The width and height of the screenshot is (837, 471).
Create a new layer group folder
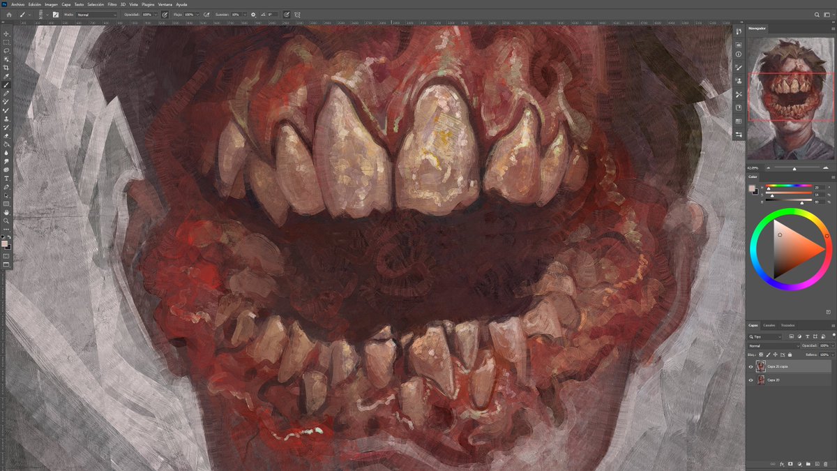[x=808, y=464]
